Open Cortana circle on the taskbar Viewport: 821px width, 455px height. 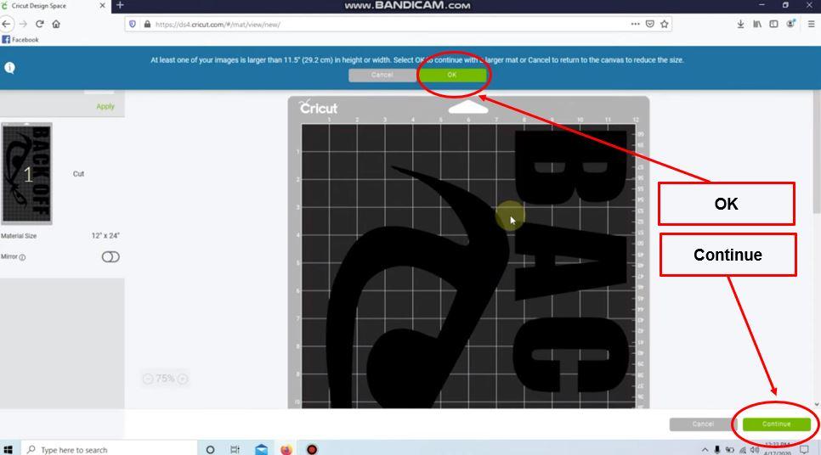click(x=210, y=449)
